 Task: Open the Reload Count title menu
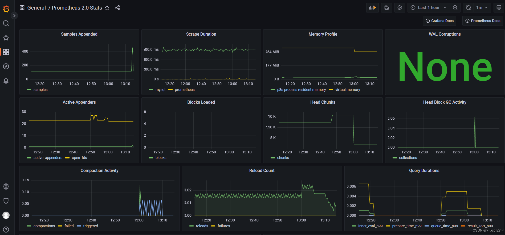coord(262,170)
